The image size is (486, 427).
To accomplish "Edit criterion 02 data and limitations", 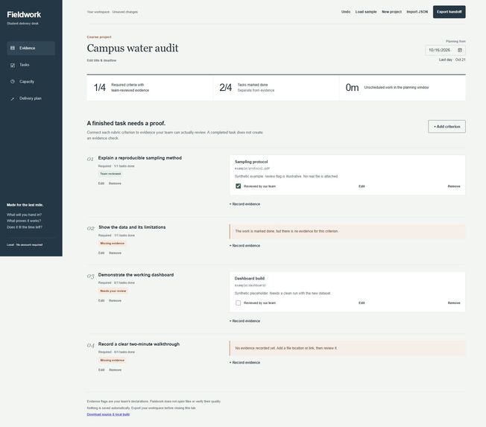I will 101,253.
